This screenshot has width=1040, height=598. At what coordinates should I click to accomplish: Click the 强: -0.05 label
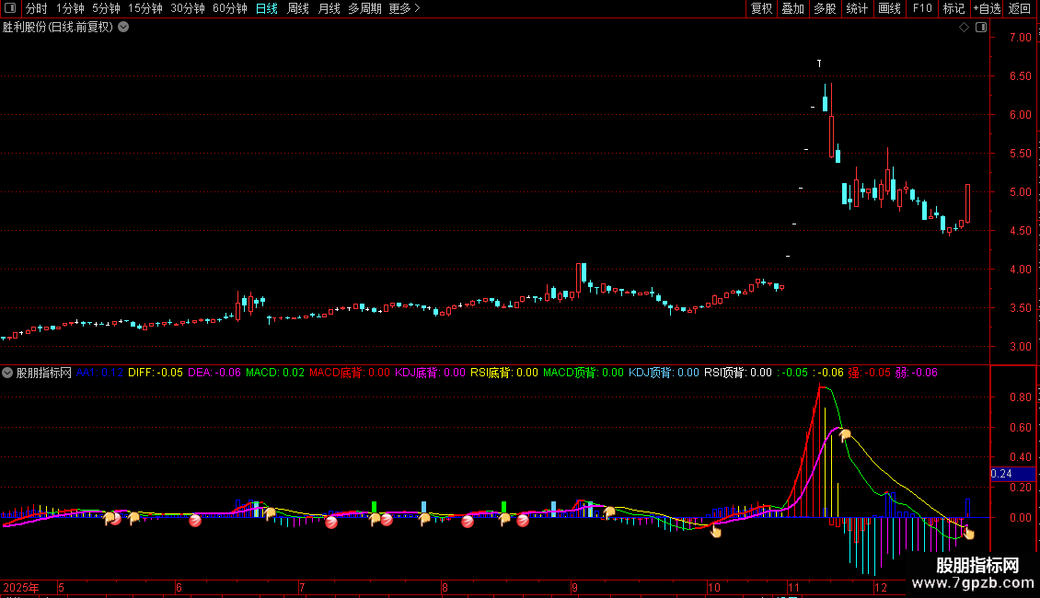coord(870,373)
